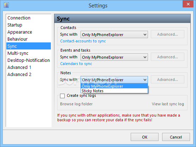The width and height of the screenshot is (196, 147).
Task: Click the Notes Advanced... button
Action: [167, 80]
